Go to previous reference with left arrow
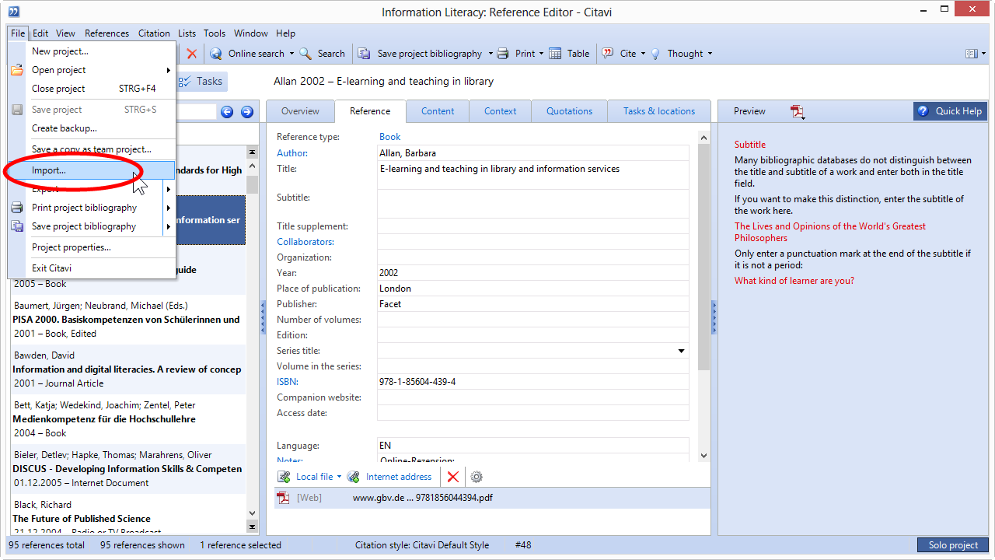The height and width of the screenshot is (560, 995). [227, 112]
